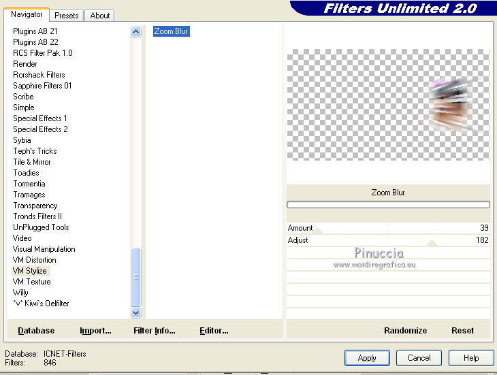Open the Help button
The image size is (497, 375).
coord(471,358)
